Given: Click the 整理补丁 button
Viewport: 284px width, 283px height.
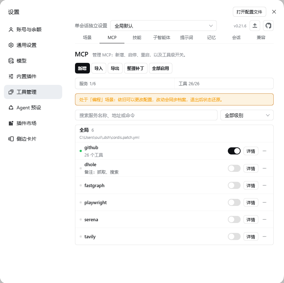Looking at the screenshot, I should pos(136,68).
